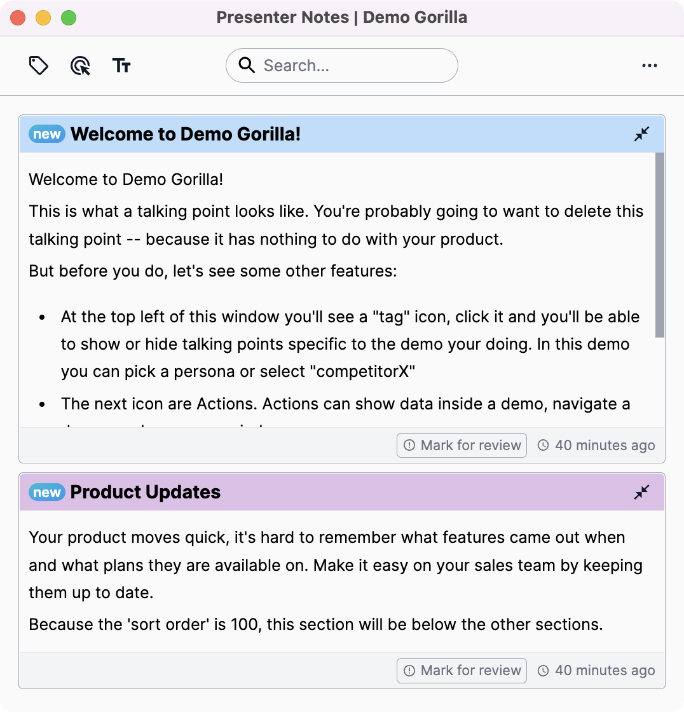Screen dimensions: 684x712
Task: Click the magnifying glass in the search bar
Action: coord(247,65)
